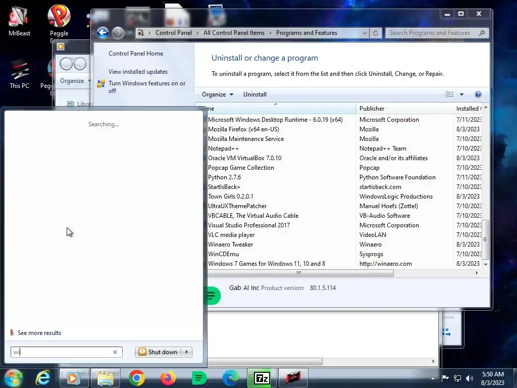
Task: Click horizontal scrollbar in program list
Action: pos(300,273)
